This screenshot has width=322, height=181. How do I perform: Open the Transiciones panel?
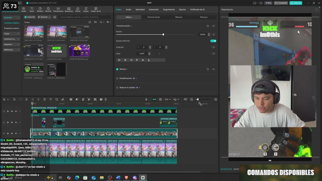[58, 10]
